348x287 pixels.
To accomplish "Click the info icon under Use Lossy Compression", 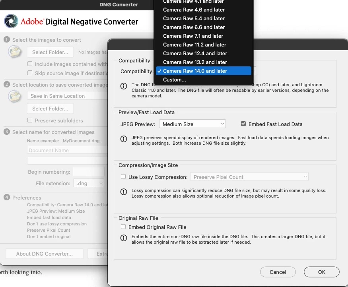I will (x=124, y=192).
